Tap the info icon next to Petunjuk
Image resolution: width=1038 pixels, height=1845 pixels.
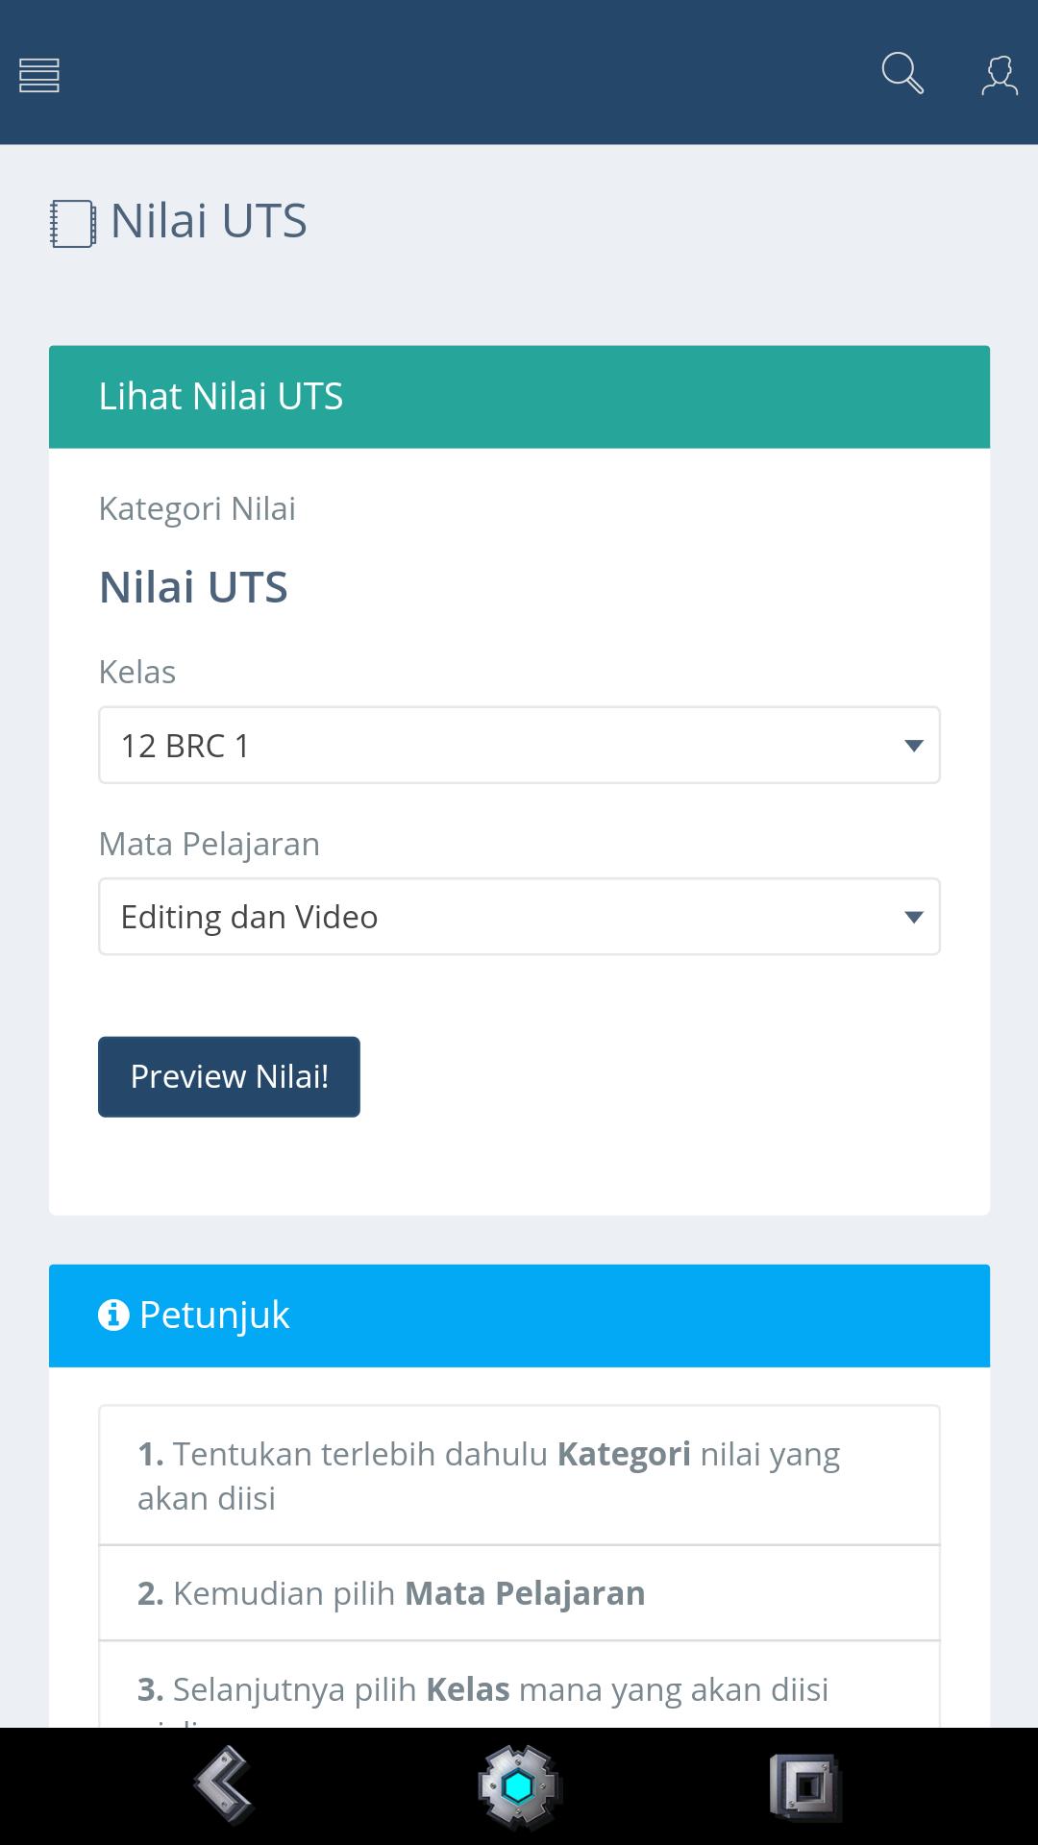point(113,1315)
